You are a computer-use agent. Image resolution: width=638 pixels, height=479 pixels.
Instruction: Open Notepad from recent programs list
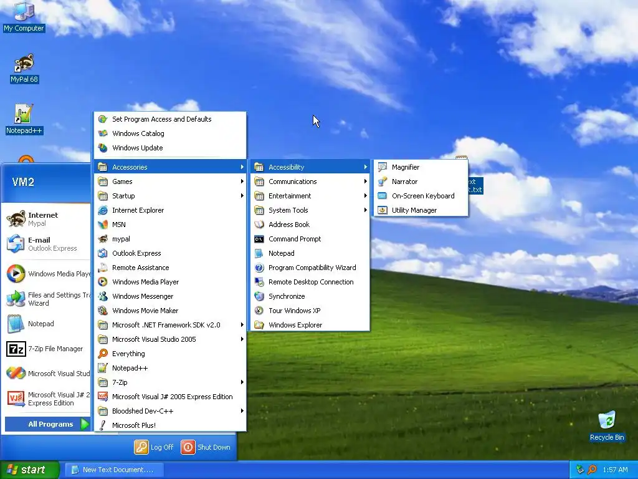[x=47, y=324]
